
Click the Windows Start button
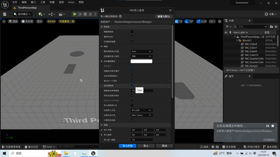pyautogui.click(x=4, y=153)
